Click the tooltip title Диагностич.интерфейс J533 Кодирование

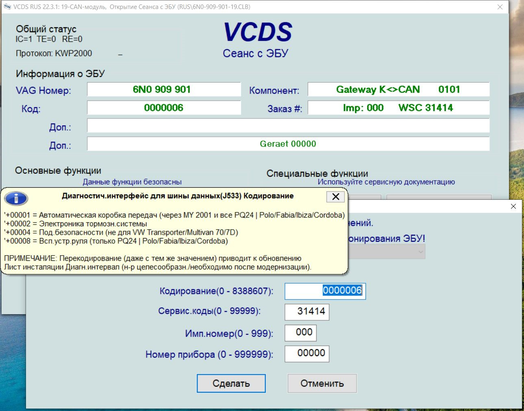click(x=178, y=196)
